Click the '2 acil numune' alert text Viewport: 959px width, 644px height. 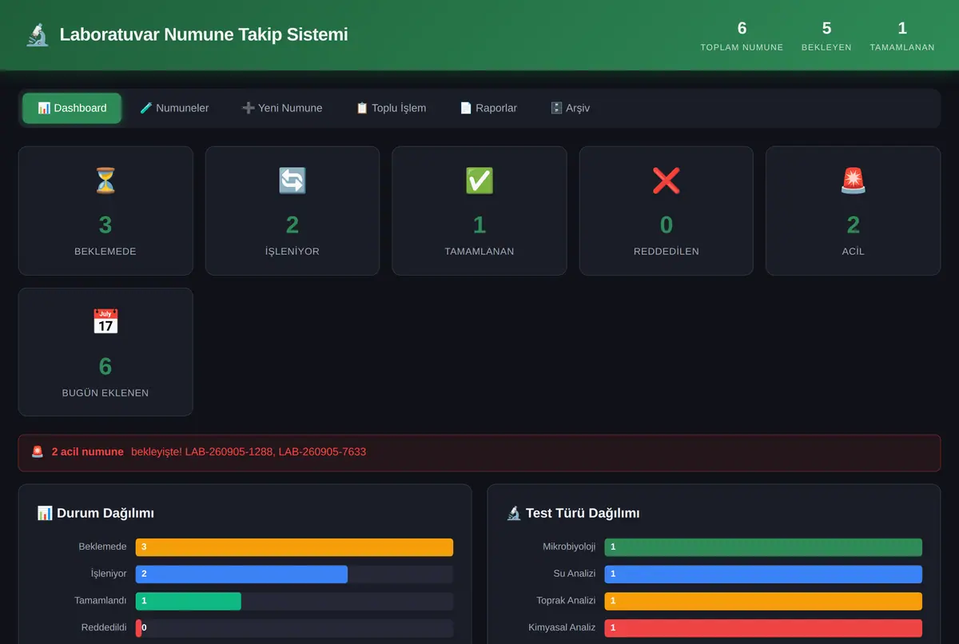coord(88,451)
